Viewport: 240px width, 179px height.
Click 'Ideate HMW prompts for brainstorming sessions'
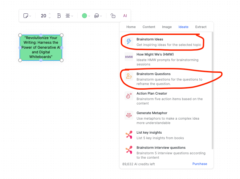(167, 62)
